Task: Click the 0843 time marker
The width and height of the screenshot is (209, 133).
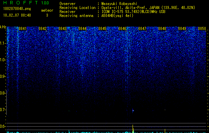Action: pos(62,29)
